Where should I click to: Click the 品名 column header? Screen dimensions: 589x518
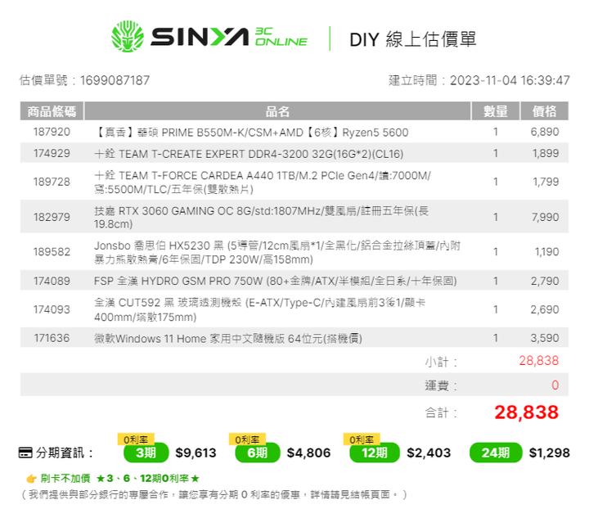(277, 111)
